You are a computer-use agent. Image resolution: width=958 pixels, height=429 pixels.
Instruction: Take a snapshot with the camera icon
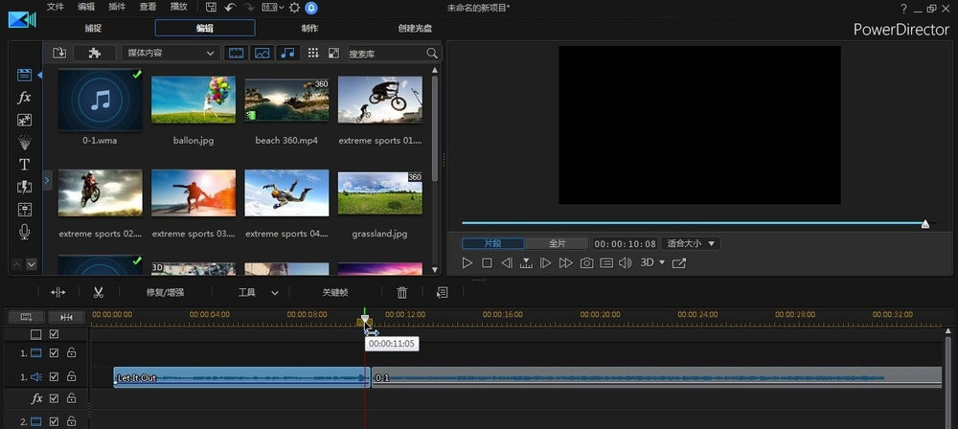pos(586,262)
